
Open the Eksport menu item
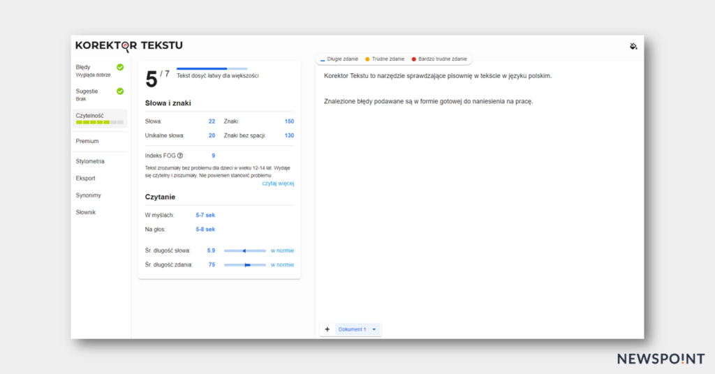(x=85, y=178)
